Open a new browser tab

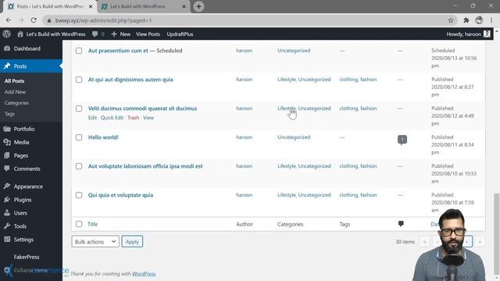tap(198, 6)
